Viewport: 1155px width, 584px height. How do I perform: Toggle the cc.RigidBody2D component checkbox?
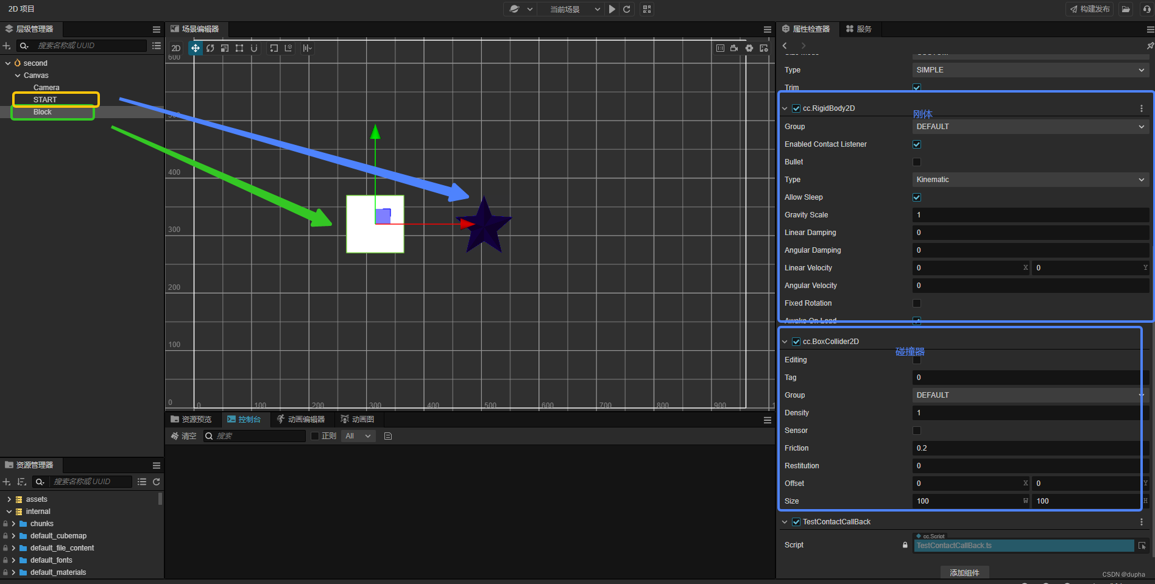click(796, 108)
